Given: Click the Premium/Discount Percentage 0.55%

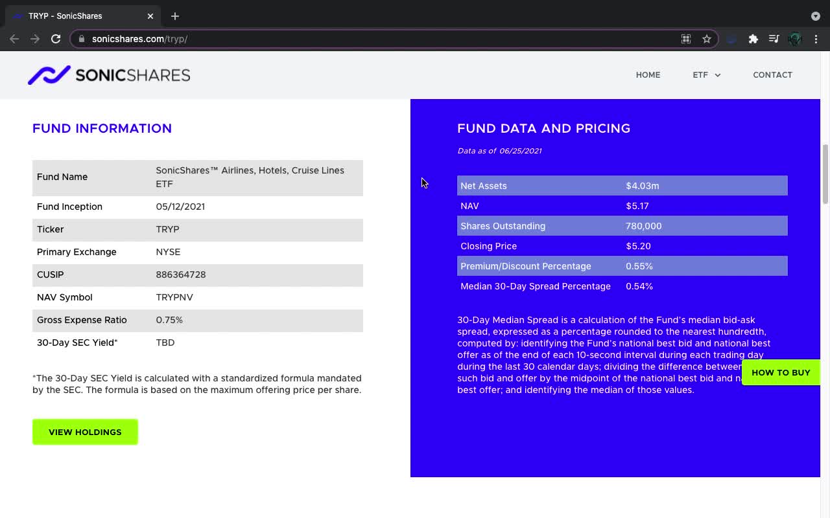Looking at the screenshot, I should (x=639, y=266).
